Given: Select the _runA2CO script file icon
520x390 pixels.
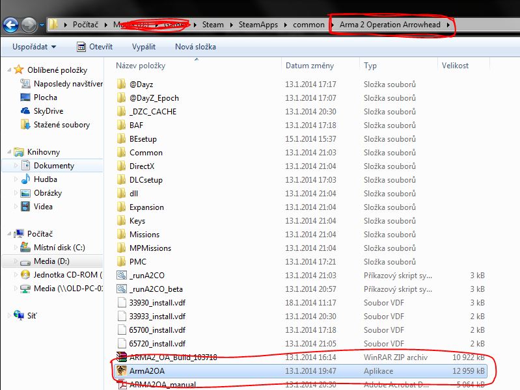Looking at the screenshot, I should (122, 275).
